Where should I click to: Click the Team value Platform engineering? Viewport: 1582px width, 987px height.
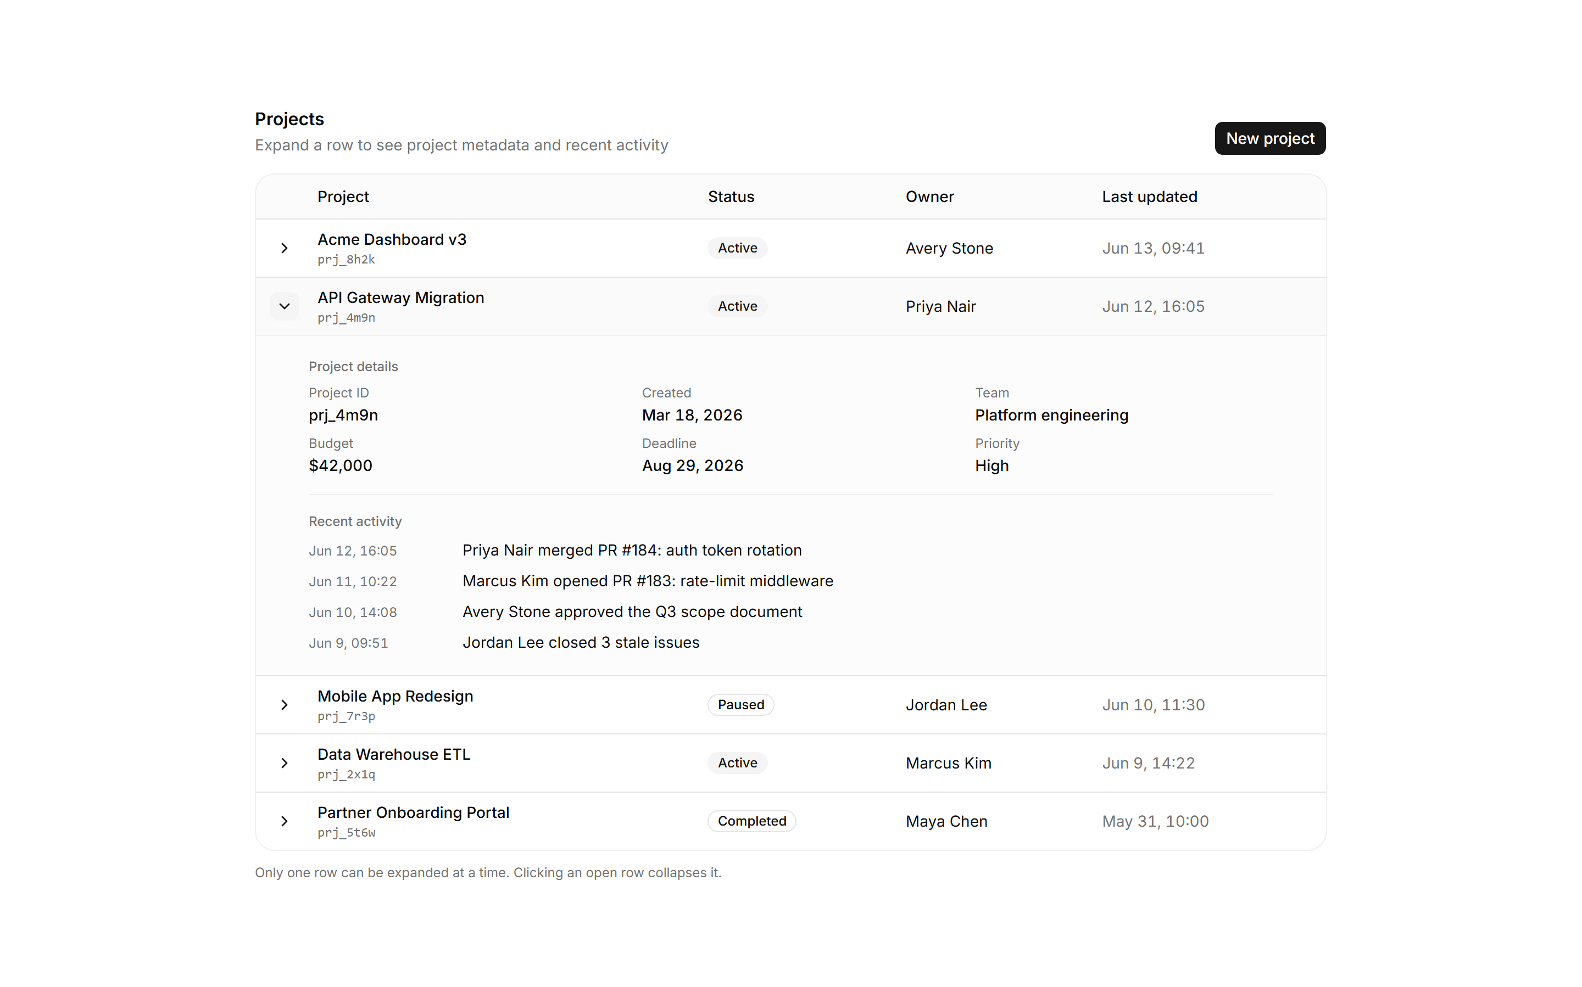click(x=1051, y=415)
